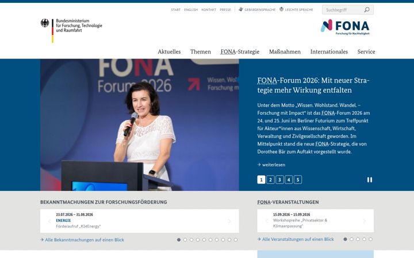Select third Veranstaltungen pagination dot
The image size is (414, 258).
(x=358, y=239)
